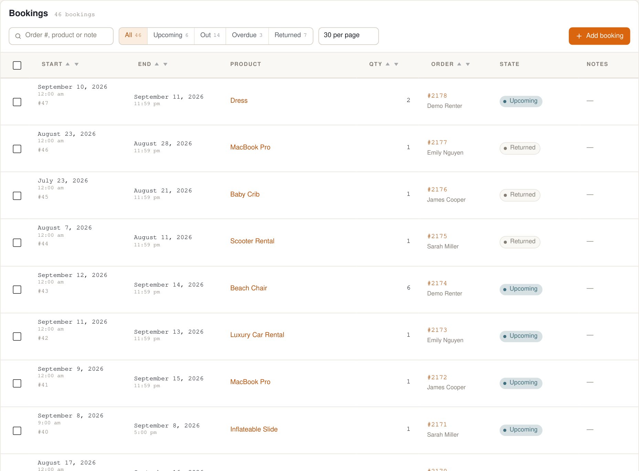The height and width of the screenshot is (471, 639).
Task: Click start date September 10, 2026
Action: click(73, 87)
